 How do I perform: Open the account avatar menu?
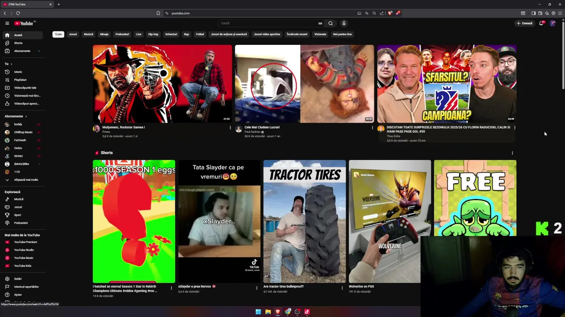pos(553,23)
